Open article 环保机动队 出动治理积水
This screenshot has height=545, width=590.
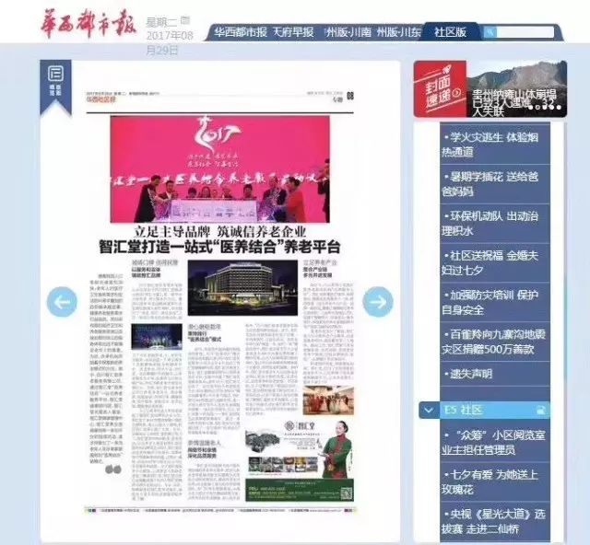(495, 224)
